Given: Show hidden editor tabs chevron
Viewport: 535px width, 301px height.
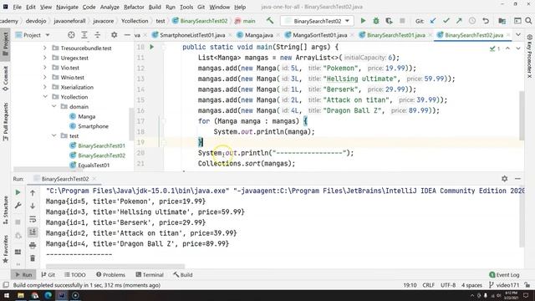Looking at the screenshot, I should click(518, 35).
